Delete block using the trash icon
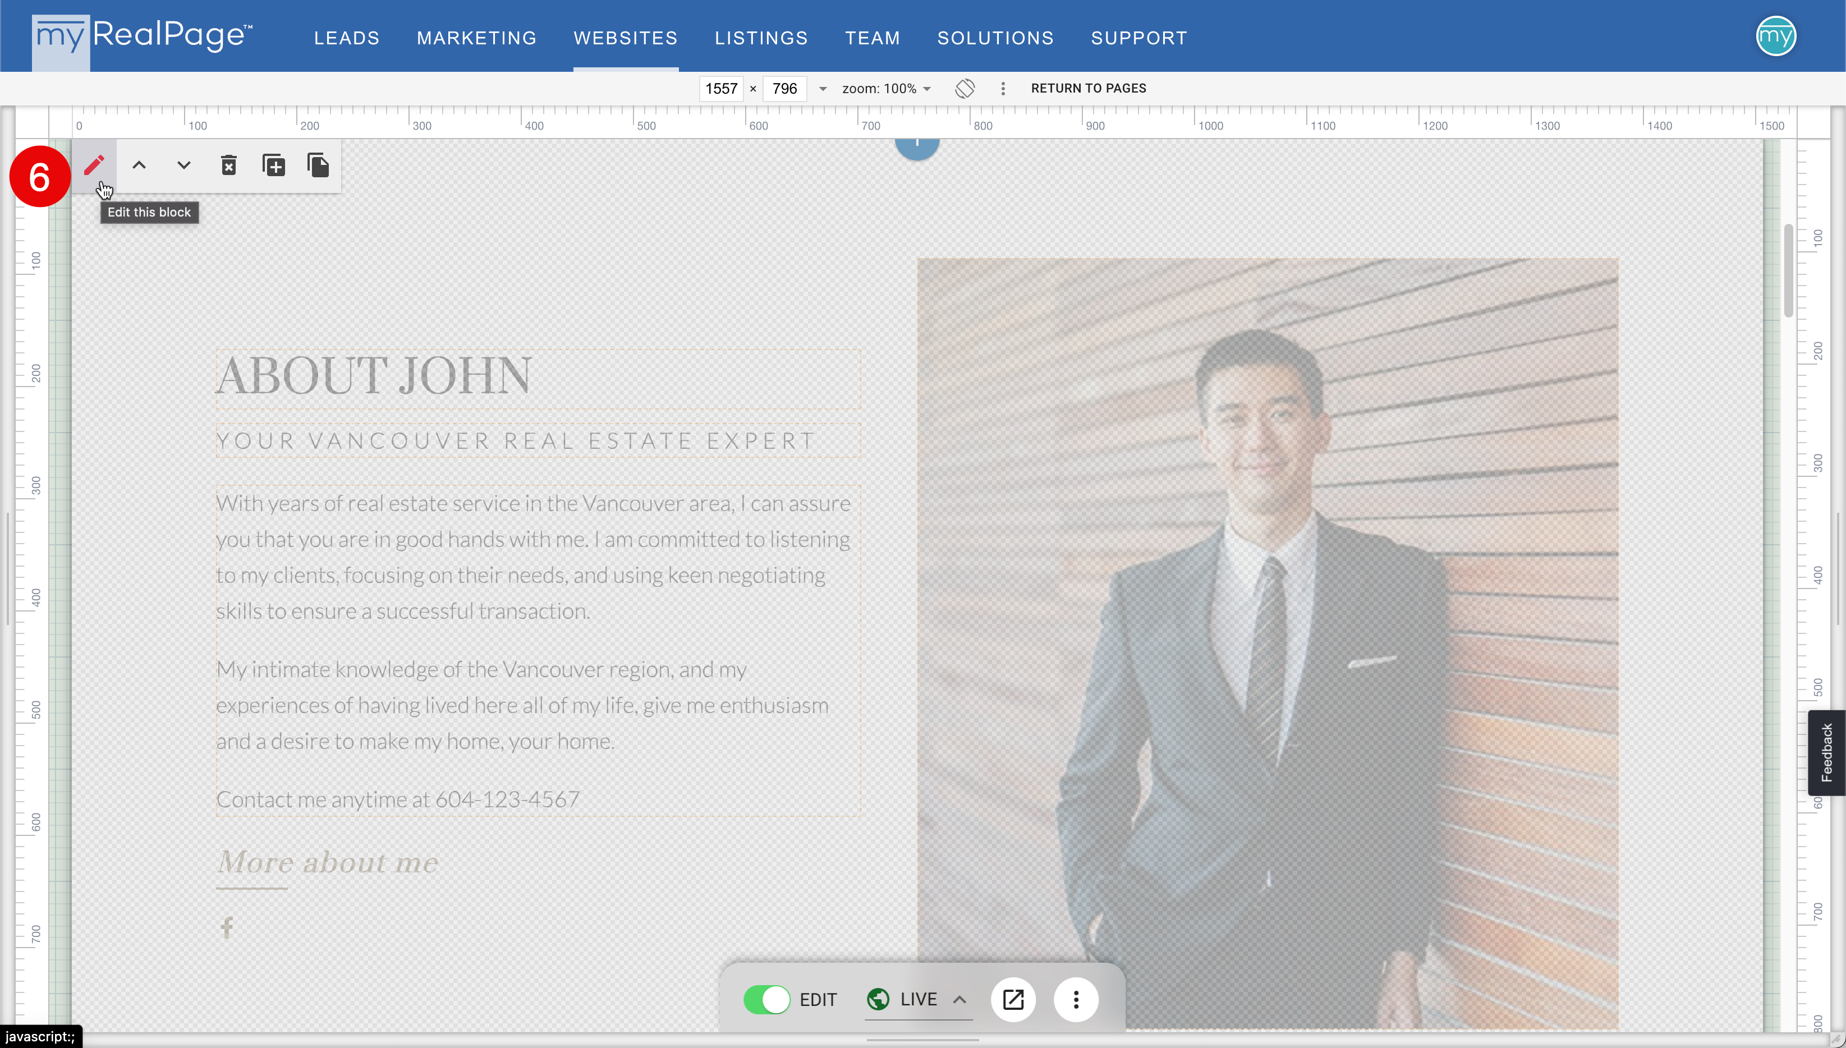This screenshot has height=1048, width=1846. point(229,166)
